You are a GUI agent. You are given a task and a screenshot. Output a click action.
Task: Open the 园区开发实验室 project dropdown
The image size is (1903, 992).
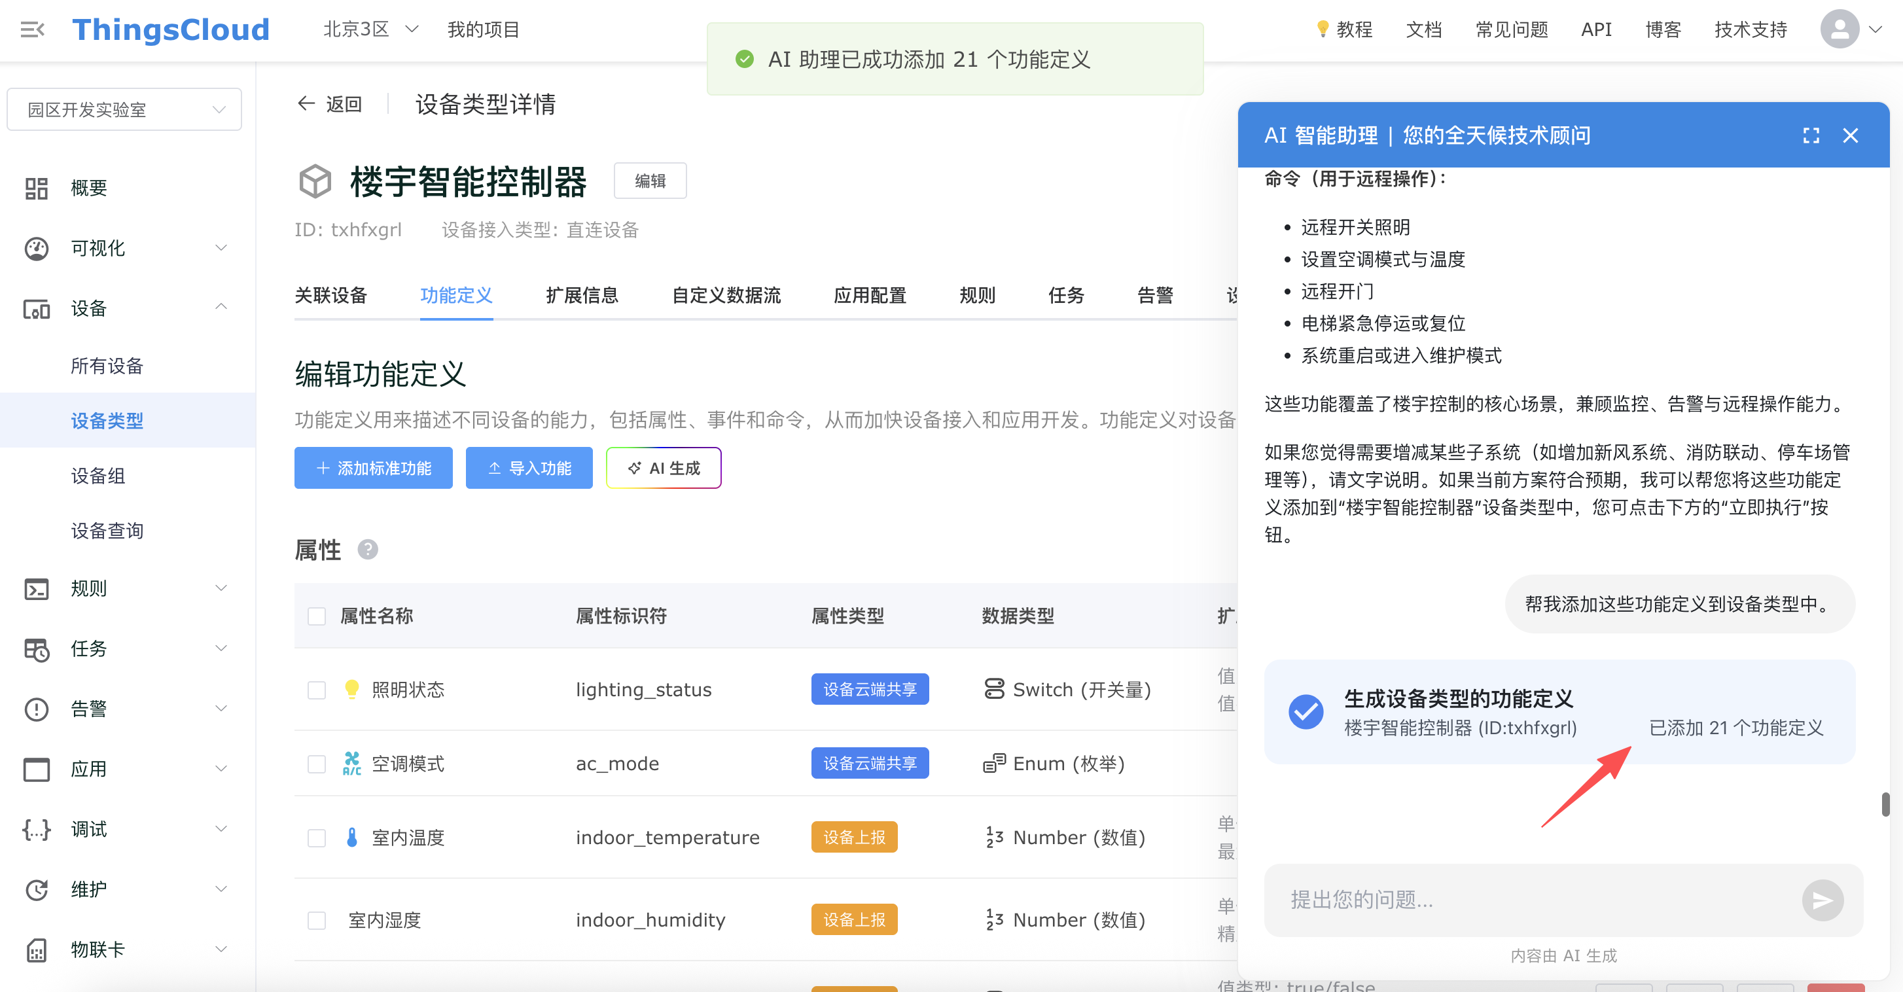124,110
